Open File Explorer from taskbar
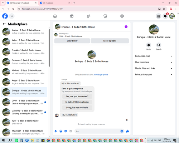 [x=32, y=140]
